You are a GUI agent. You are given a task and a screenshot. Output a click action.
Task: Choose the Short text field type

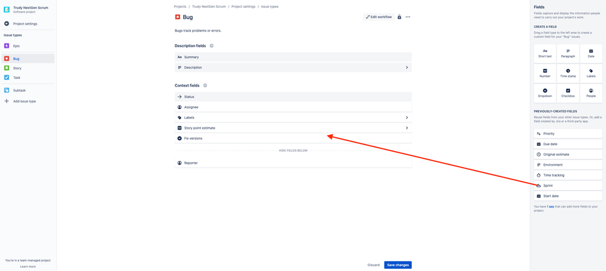[x=545, y=54]
